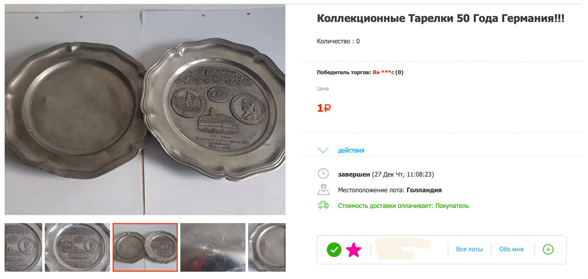Select the highlighted thumbnail of two plates

(x=145, y=247)
